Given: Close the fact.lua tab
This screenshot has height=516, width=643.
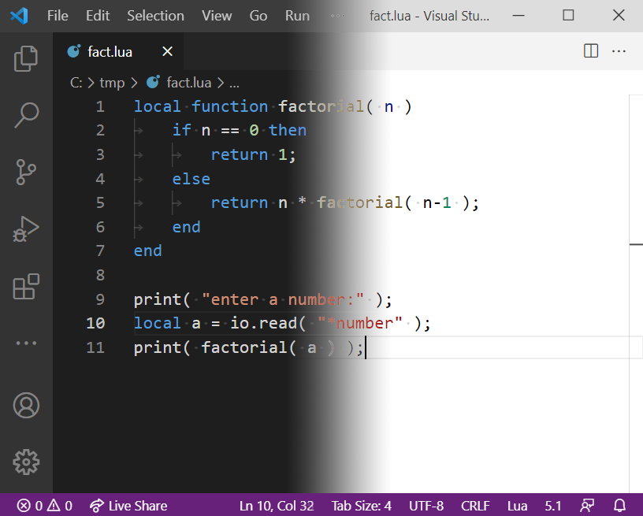Looking at the screenshot, I should click(167, 52).
